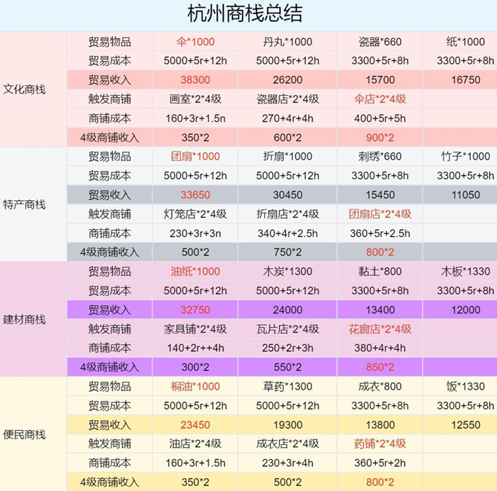The width and height of the screenshot is (497, 491).
Task: Select the 文化商栈 row header
Action: (x=23, y=90)
